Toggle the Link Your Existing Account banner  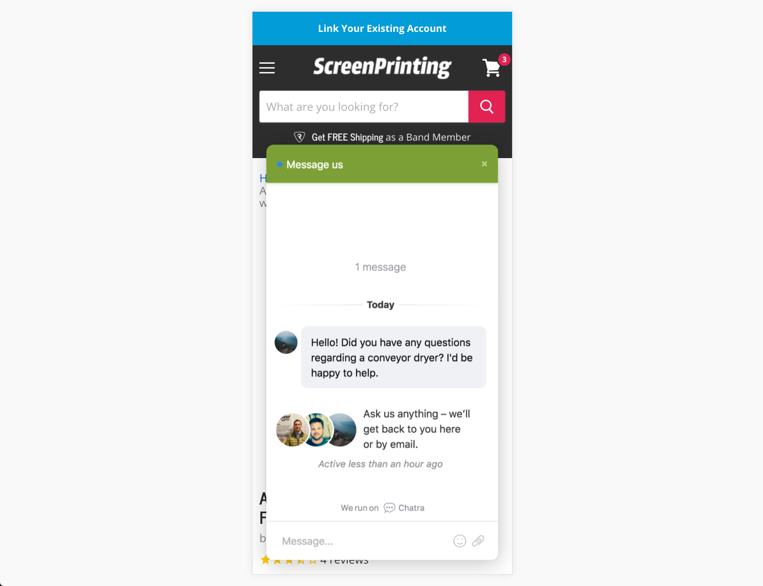tap(381, 28)
